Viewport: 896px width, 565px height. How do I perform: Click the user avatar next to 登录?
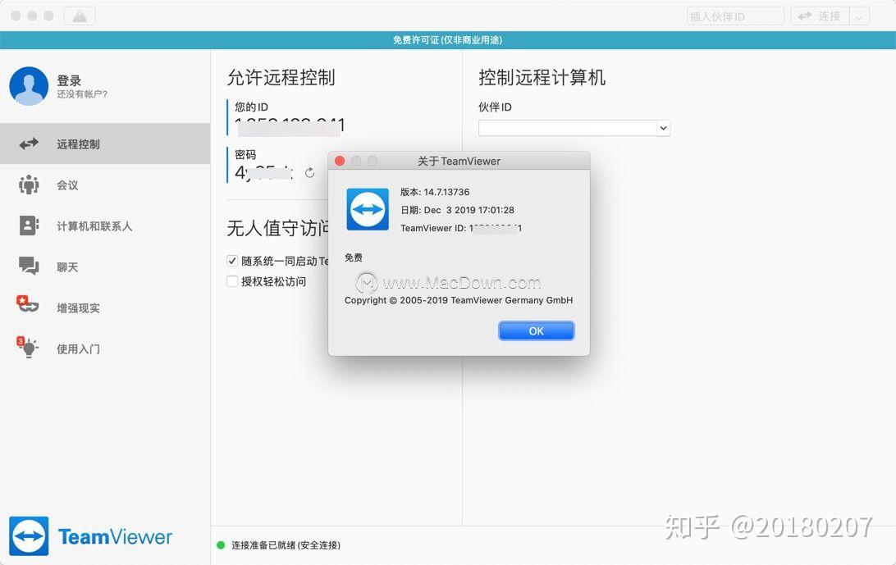29,85
